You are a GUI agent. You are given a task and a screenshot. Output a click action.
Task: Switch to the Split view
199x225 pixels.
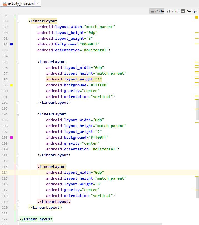click(x=173, y=11)
